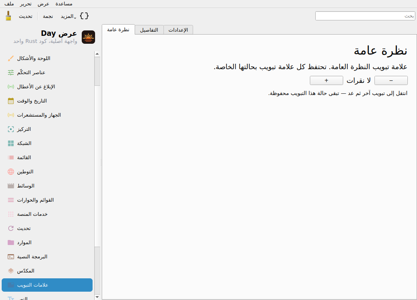Open the عناصر التحكّم sidebar page
The image size is (417, 300).
pos(47,72)
